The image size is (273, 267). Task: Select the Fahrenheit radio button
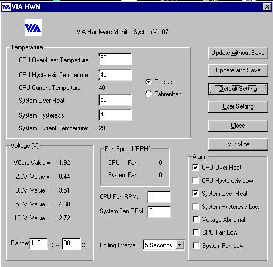pyautogui.click(x=148, y=94)
